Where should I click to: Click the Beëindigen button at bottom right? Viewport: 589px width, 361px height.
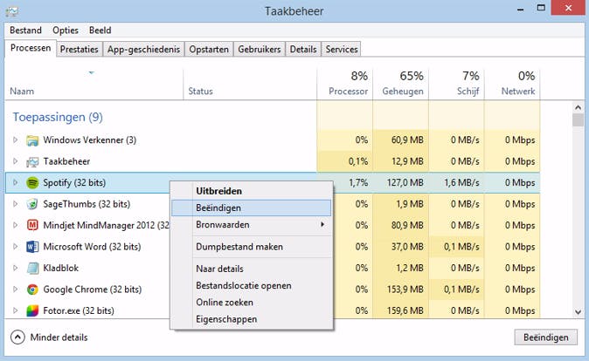546,337
